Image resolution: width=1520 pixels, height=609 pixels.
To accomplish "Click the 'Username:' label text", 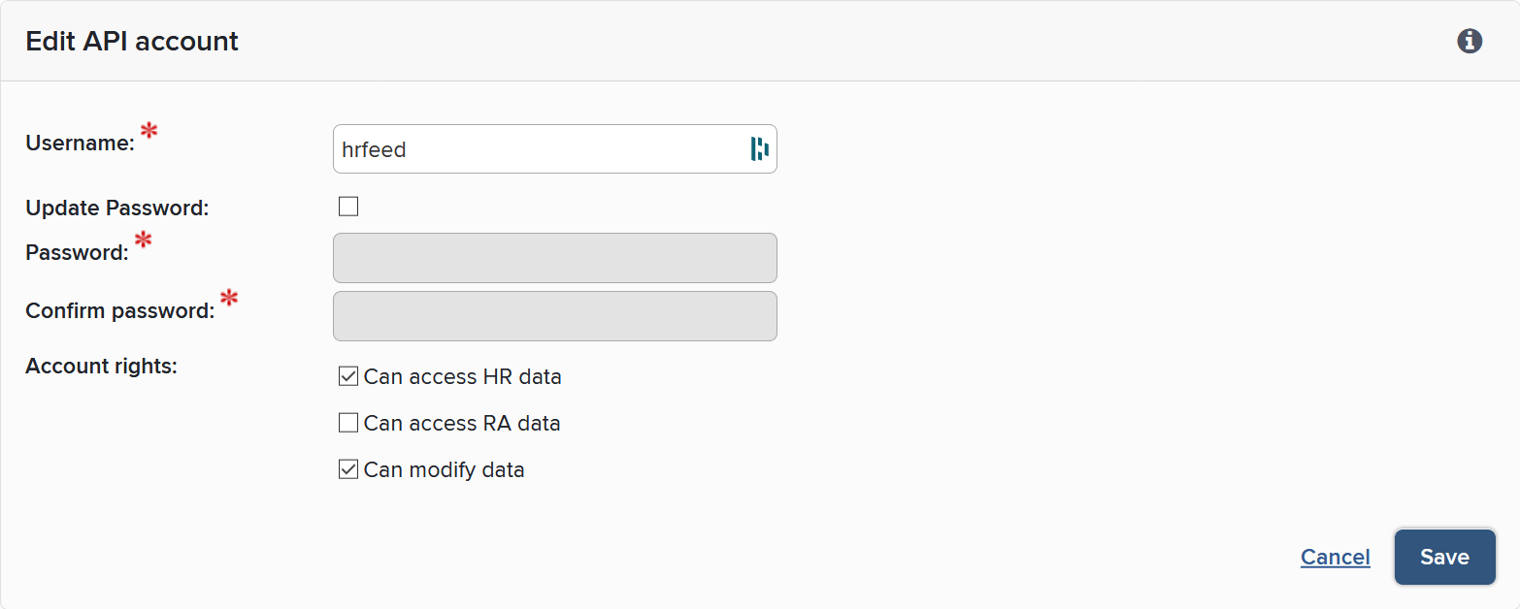I will 80,144.
